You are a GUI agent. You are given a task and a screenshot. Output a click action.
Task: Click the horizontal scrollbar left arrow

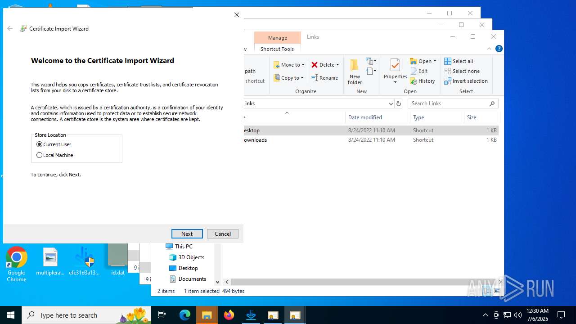[x=227, y=282]
